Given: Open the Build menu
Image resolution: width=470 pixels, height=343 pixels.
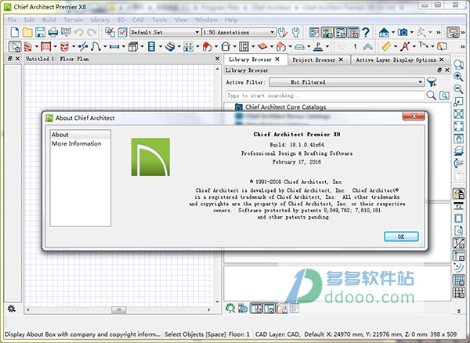Looking at the screenshot, I should [49, 20].
